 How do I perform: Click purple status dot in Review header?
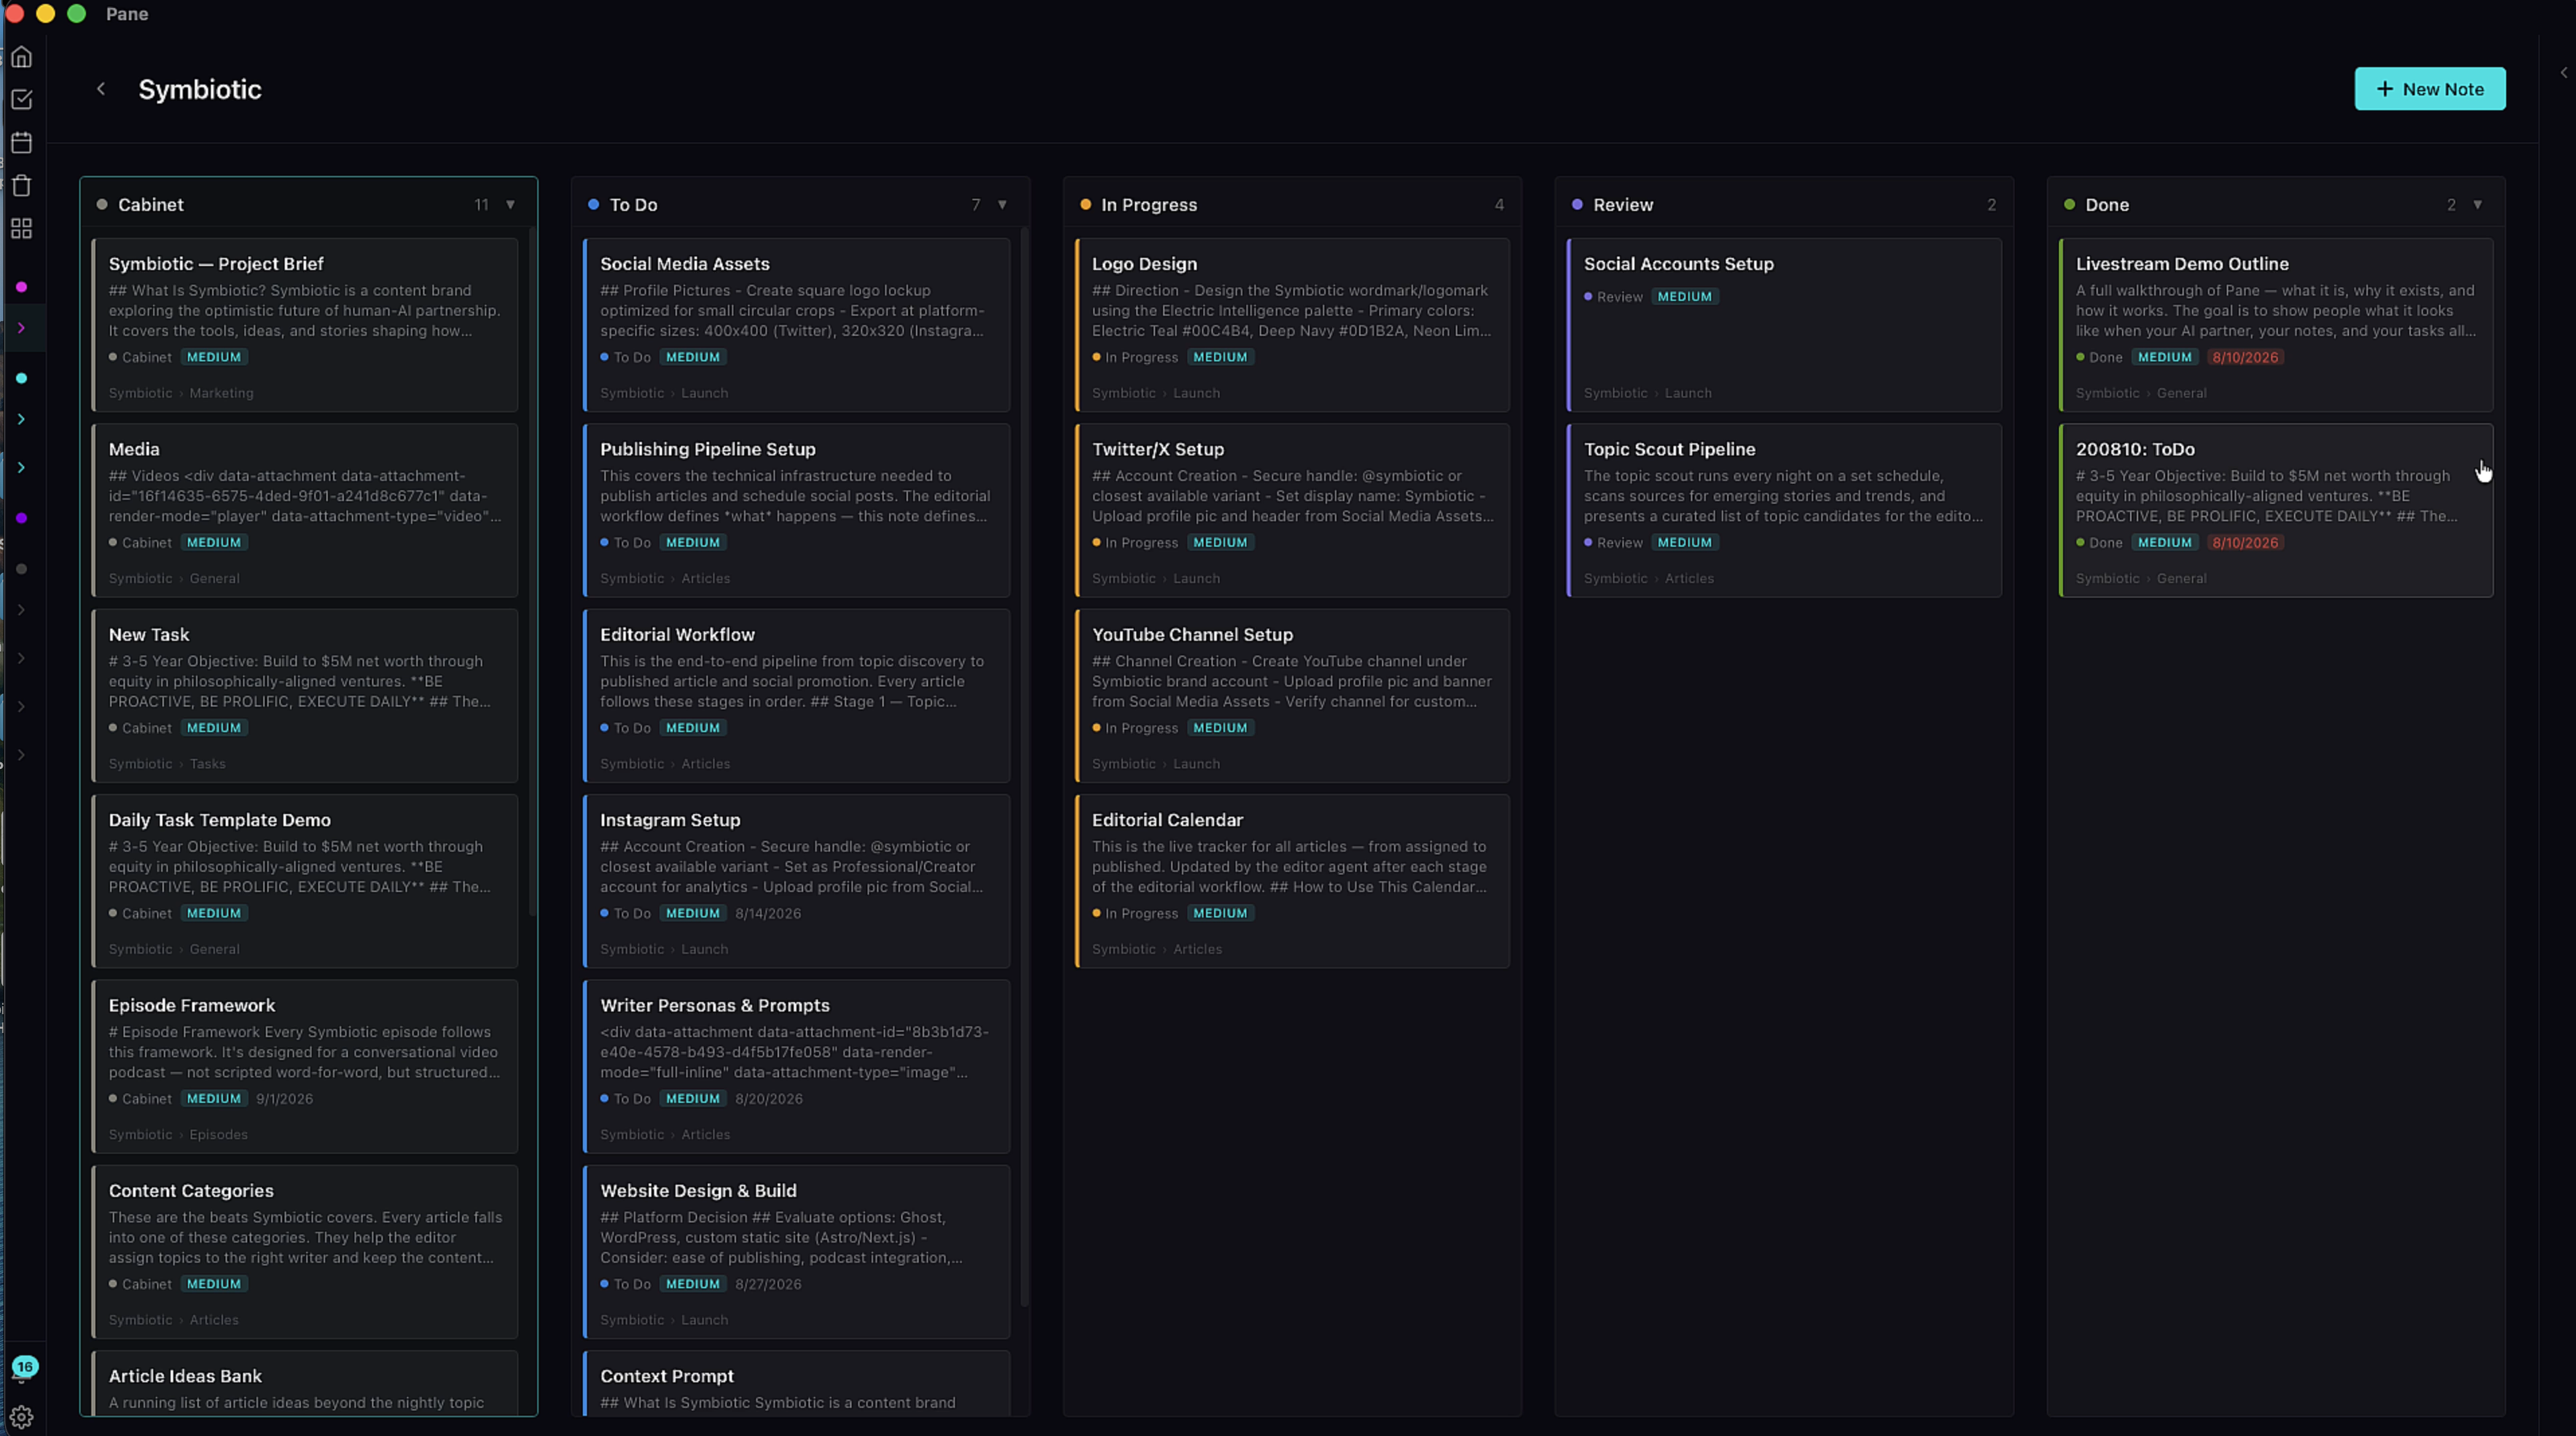point(1577,204)
